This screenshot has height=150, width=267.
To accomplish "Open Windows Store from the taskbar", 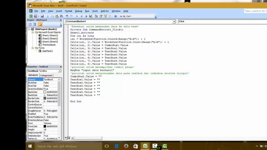I will 136,146.
